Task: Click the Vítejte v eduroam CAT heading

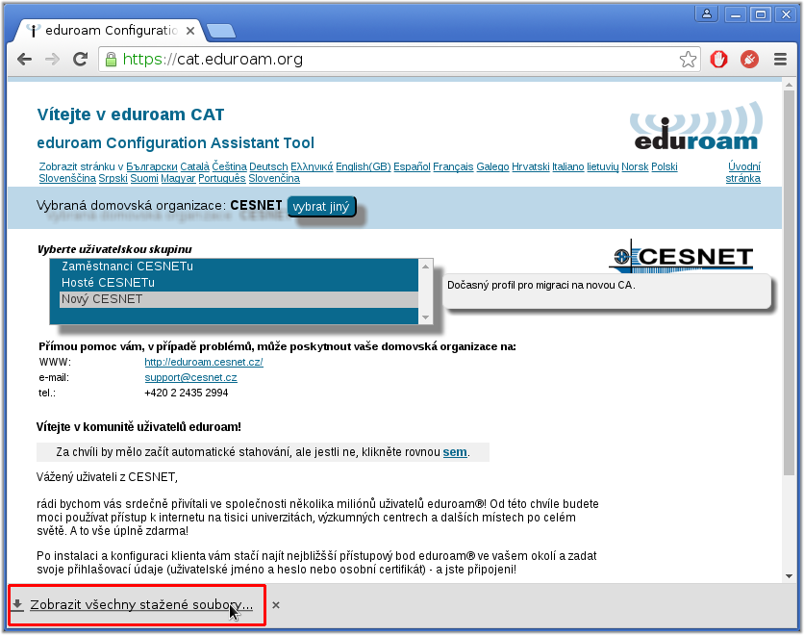Action: (x=131, y=114)
